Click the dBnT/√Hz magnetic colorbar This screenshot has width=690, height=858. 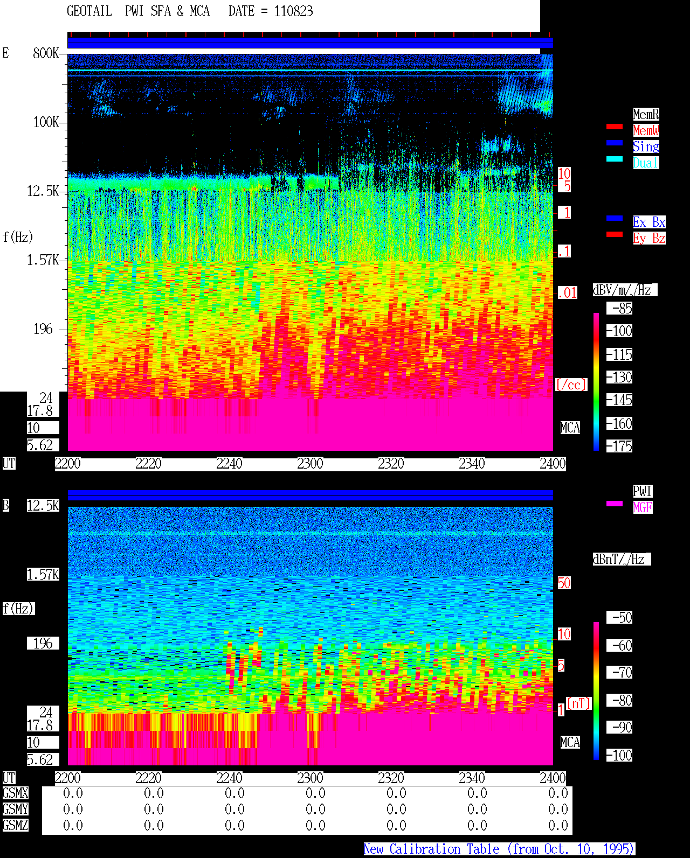click(596, 691)
